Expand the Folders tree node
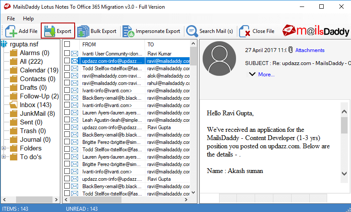The height and width of the screenshot is (212, 351). pyautogui.click(x=3, y=148)
